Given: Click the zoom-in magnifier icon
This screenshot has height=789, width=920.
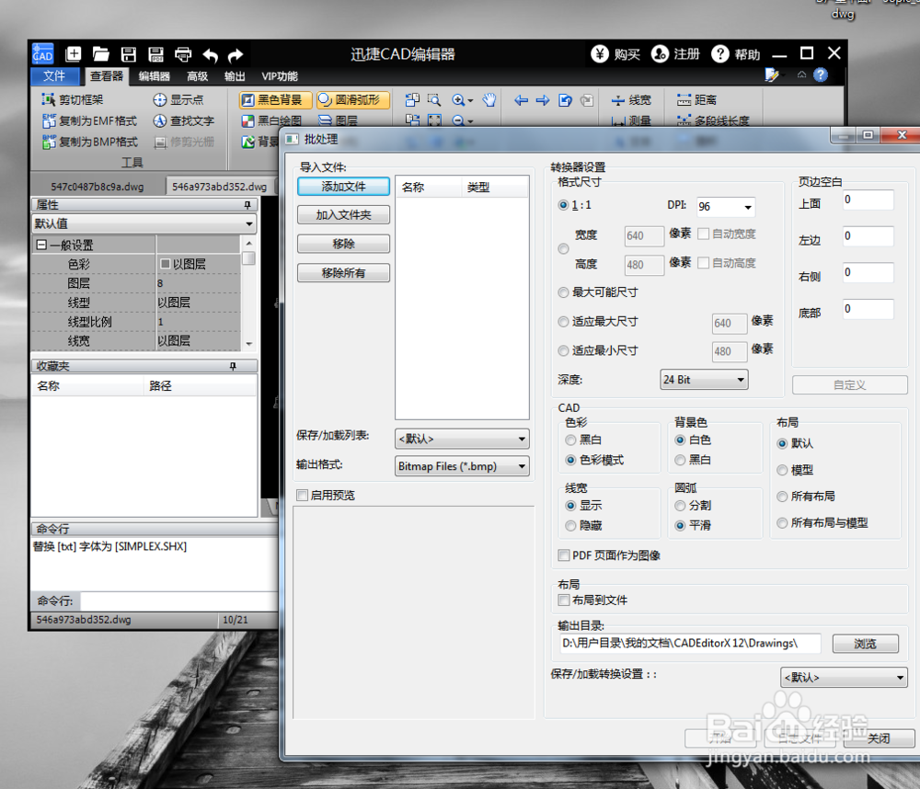Looking at the screenshot, I should coord(458,99).
